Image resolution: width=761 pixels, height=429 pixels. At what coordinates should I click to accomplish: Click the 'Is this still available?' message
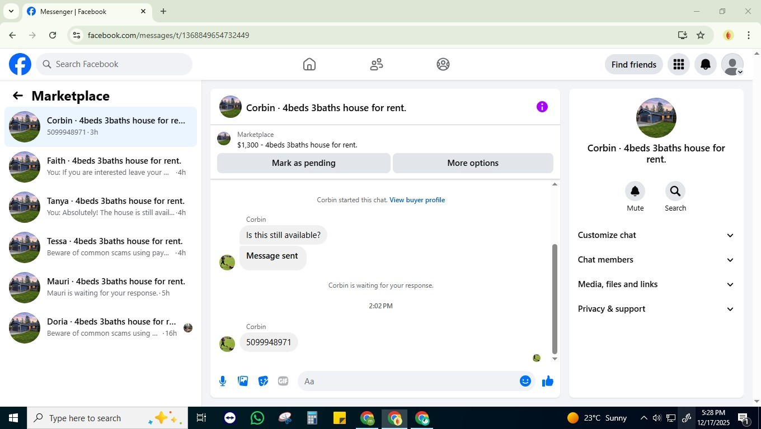click(284, 235)
